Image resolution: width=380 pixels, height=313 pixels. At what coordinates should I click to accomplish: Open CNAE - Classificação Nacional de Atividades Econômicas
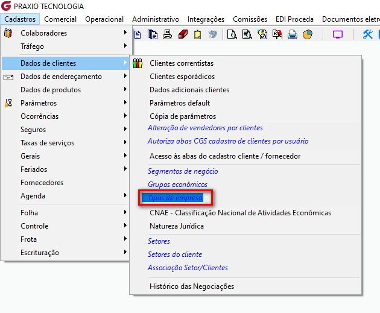(240, 213)
